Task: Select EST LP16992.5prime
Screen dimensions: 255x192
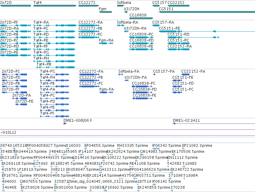Action: tap(118, 188)
